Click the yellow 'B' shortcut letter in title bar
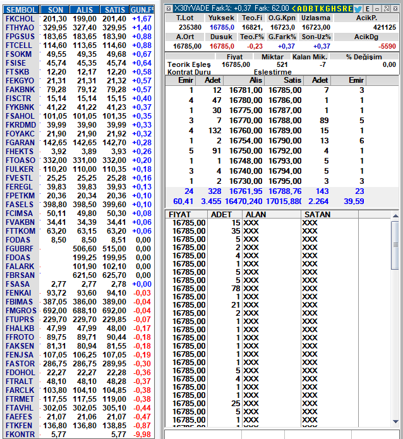This screenshot has height=439, width=403. click(x=311, y=9)
